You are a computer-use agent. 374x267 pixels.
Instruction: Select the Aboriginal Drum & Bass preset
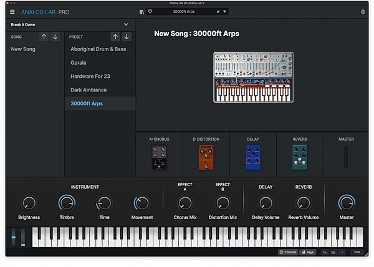point(100,49)
